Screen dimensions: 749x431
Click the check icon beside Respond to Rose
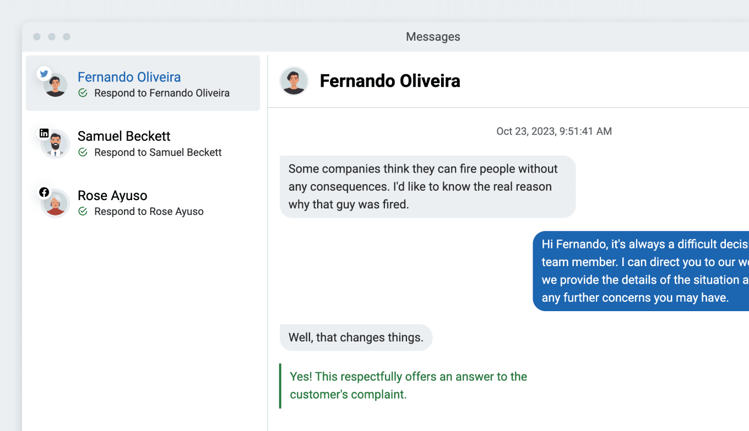83,212
